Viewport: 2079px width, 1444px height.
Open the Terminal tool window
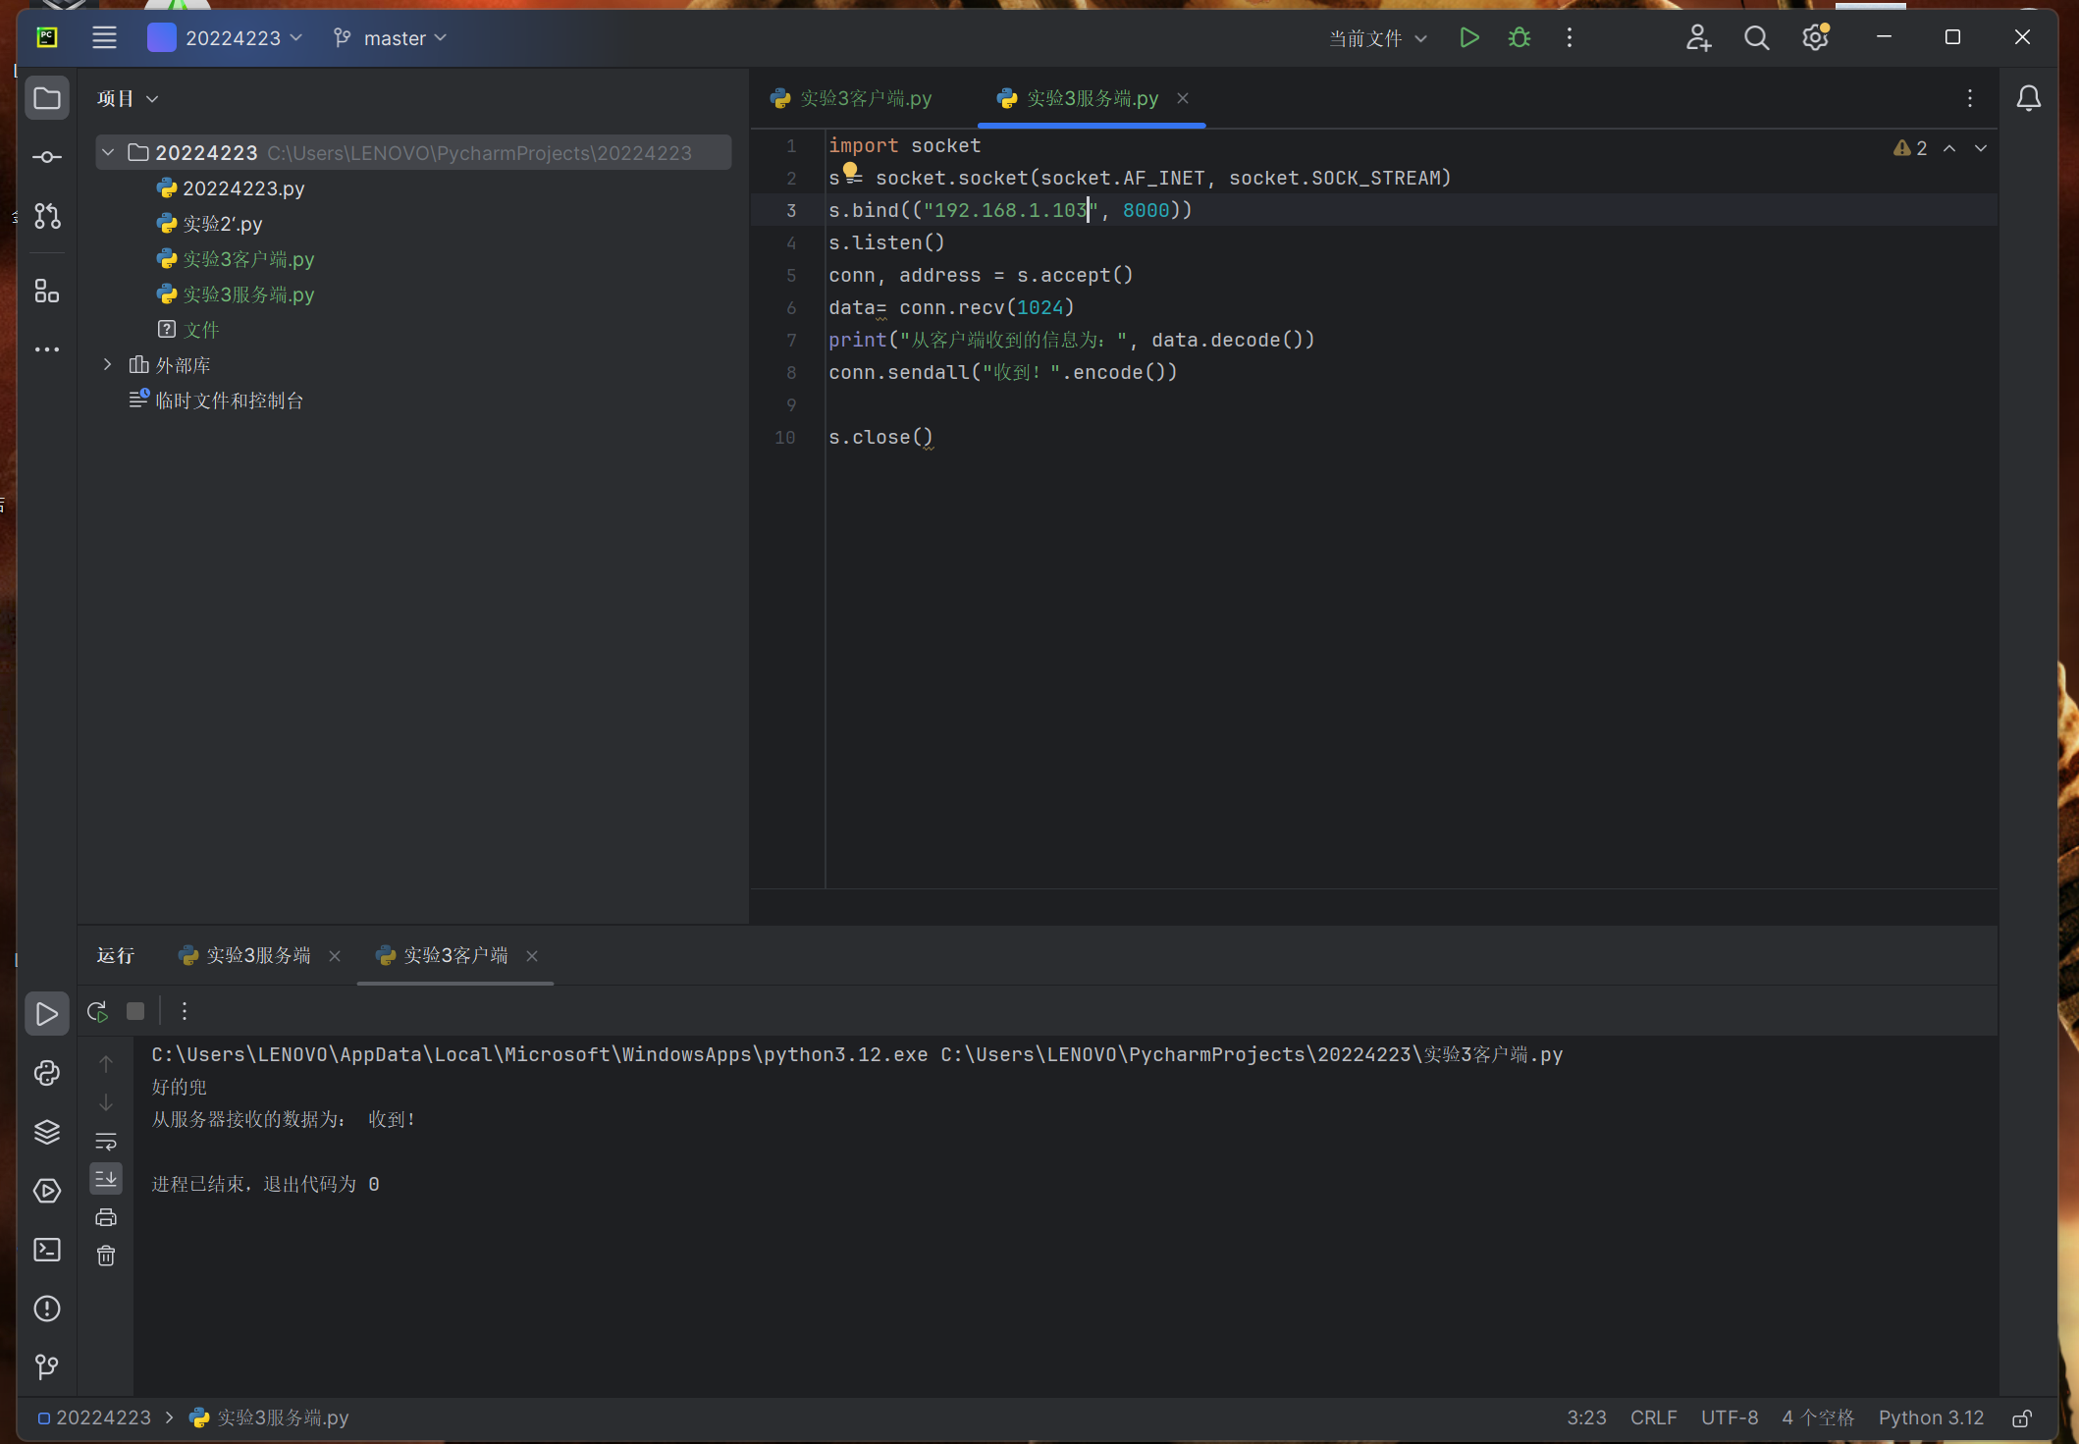tap(47, 1250)
